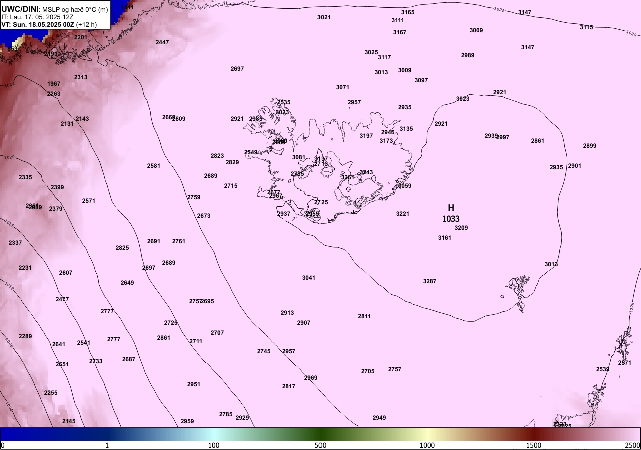Click the 2649 height value

[x=127, y=283]
